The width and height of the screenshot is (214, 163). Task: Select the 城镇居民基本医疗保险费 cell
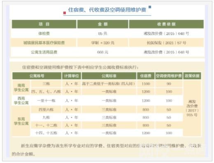[44, 43]
